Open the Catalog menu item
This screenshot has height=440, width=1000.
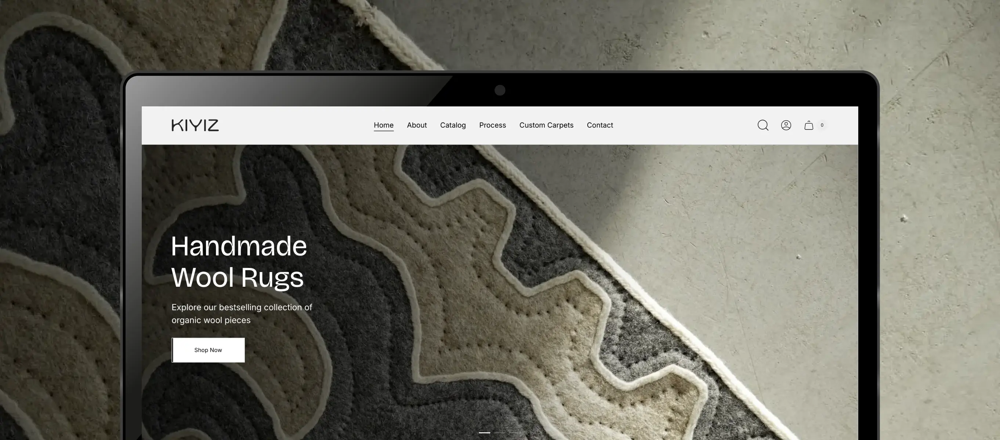click(x=453, y=125)
